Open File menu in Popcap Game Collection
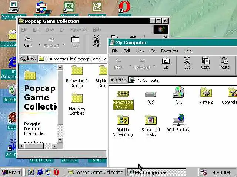The width and height of the screenshot is (237, 177). coord(24,29)
